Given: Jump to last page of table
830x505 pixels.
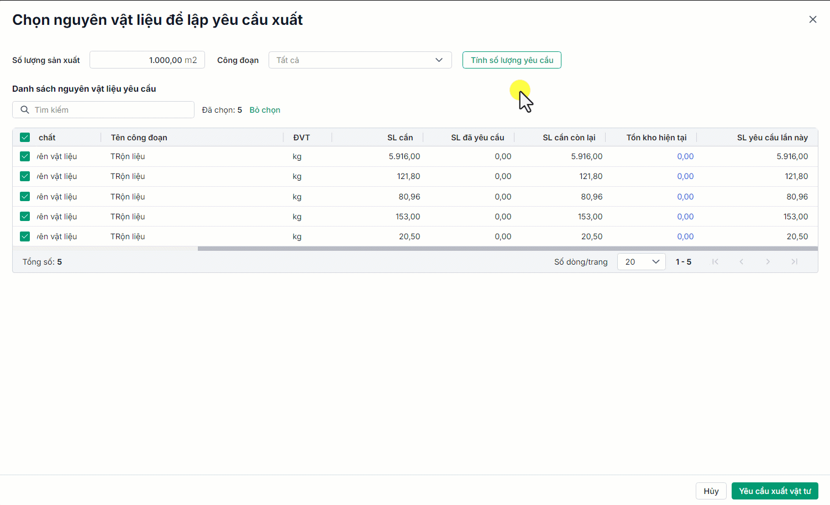Looking at the screenshot, I should pyautogui.click(x=795, y=262).
